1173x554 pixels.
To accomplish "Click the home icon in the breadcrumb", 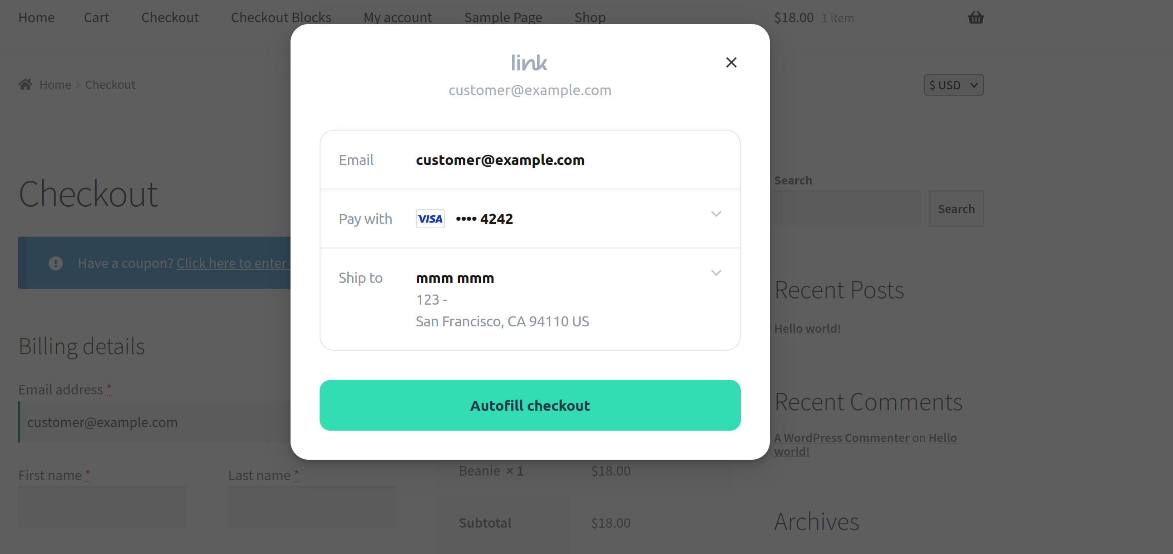I will click(x=26, y=84).
